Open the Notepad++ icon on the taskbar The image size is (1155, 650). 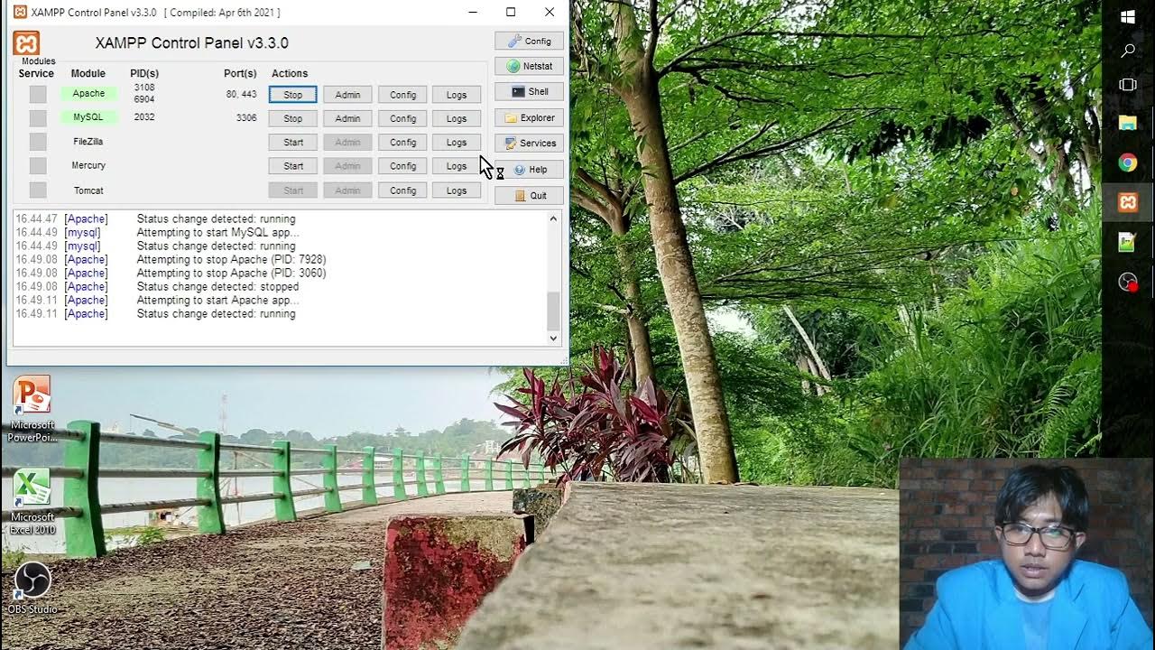(x=1128, y=242)
